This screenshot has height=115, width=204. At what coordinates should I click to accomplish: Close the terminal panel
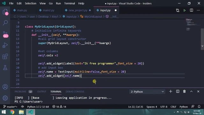(x=198, y=92)
